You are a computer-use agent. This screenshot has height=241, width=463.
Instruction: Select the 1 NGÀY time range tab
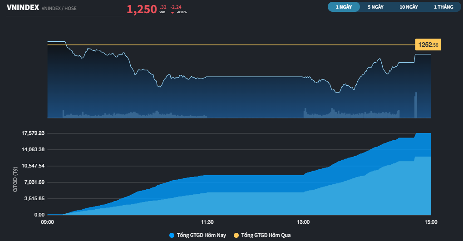pyautogui.click(x=344, y=7)
